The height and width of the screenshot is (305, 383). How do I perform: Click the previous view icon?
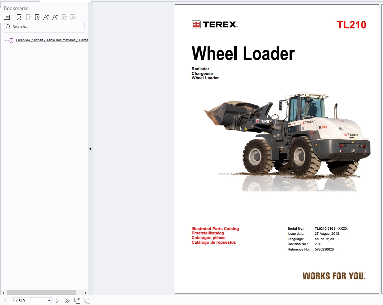pyautogui.click(x=77, y=301)
